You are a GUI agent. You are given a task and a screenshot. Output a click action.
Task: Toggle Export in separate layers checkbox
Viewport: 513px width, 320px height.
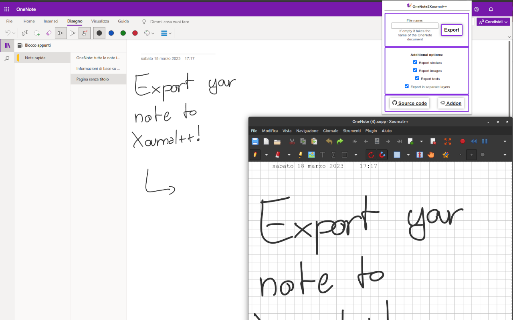[407, 86]
